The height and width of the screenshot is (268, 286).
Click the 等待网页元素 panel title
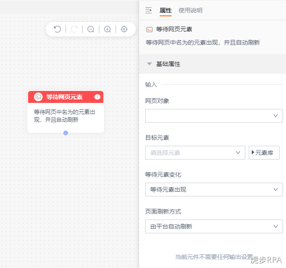point(174,30)
